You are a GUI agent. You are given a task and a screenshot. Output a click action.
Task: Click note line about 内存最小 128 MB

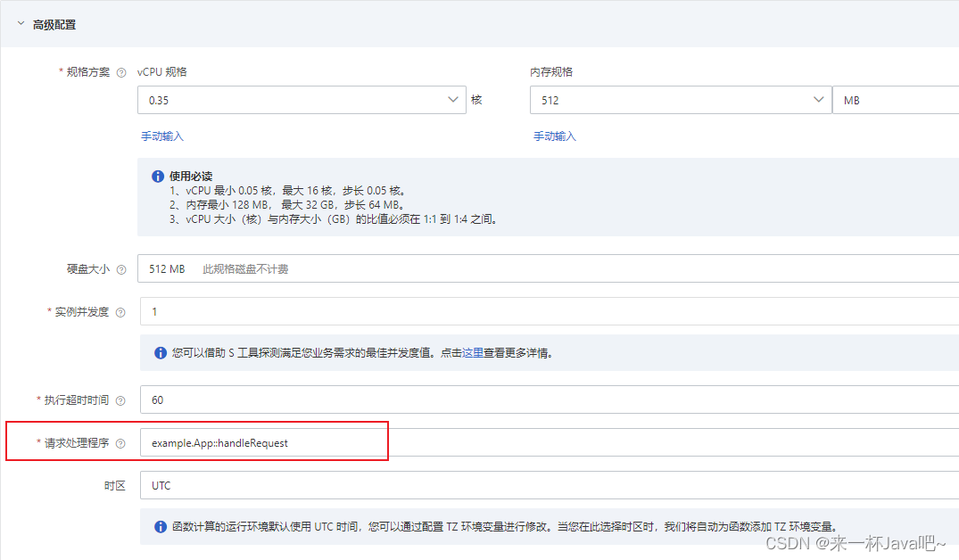click(286, 205)
